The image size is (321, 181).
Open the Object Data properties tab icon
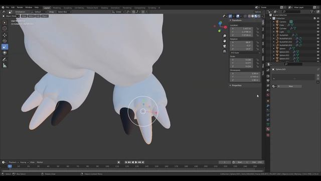click(268, 124)
